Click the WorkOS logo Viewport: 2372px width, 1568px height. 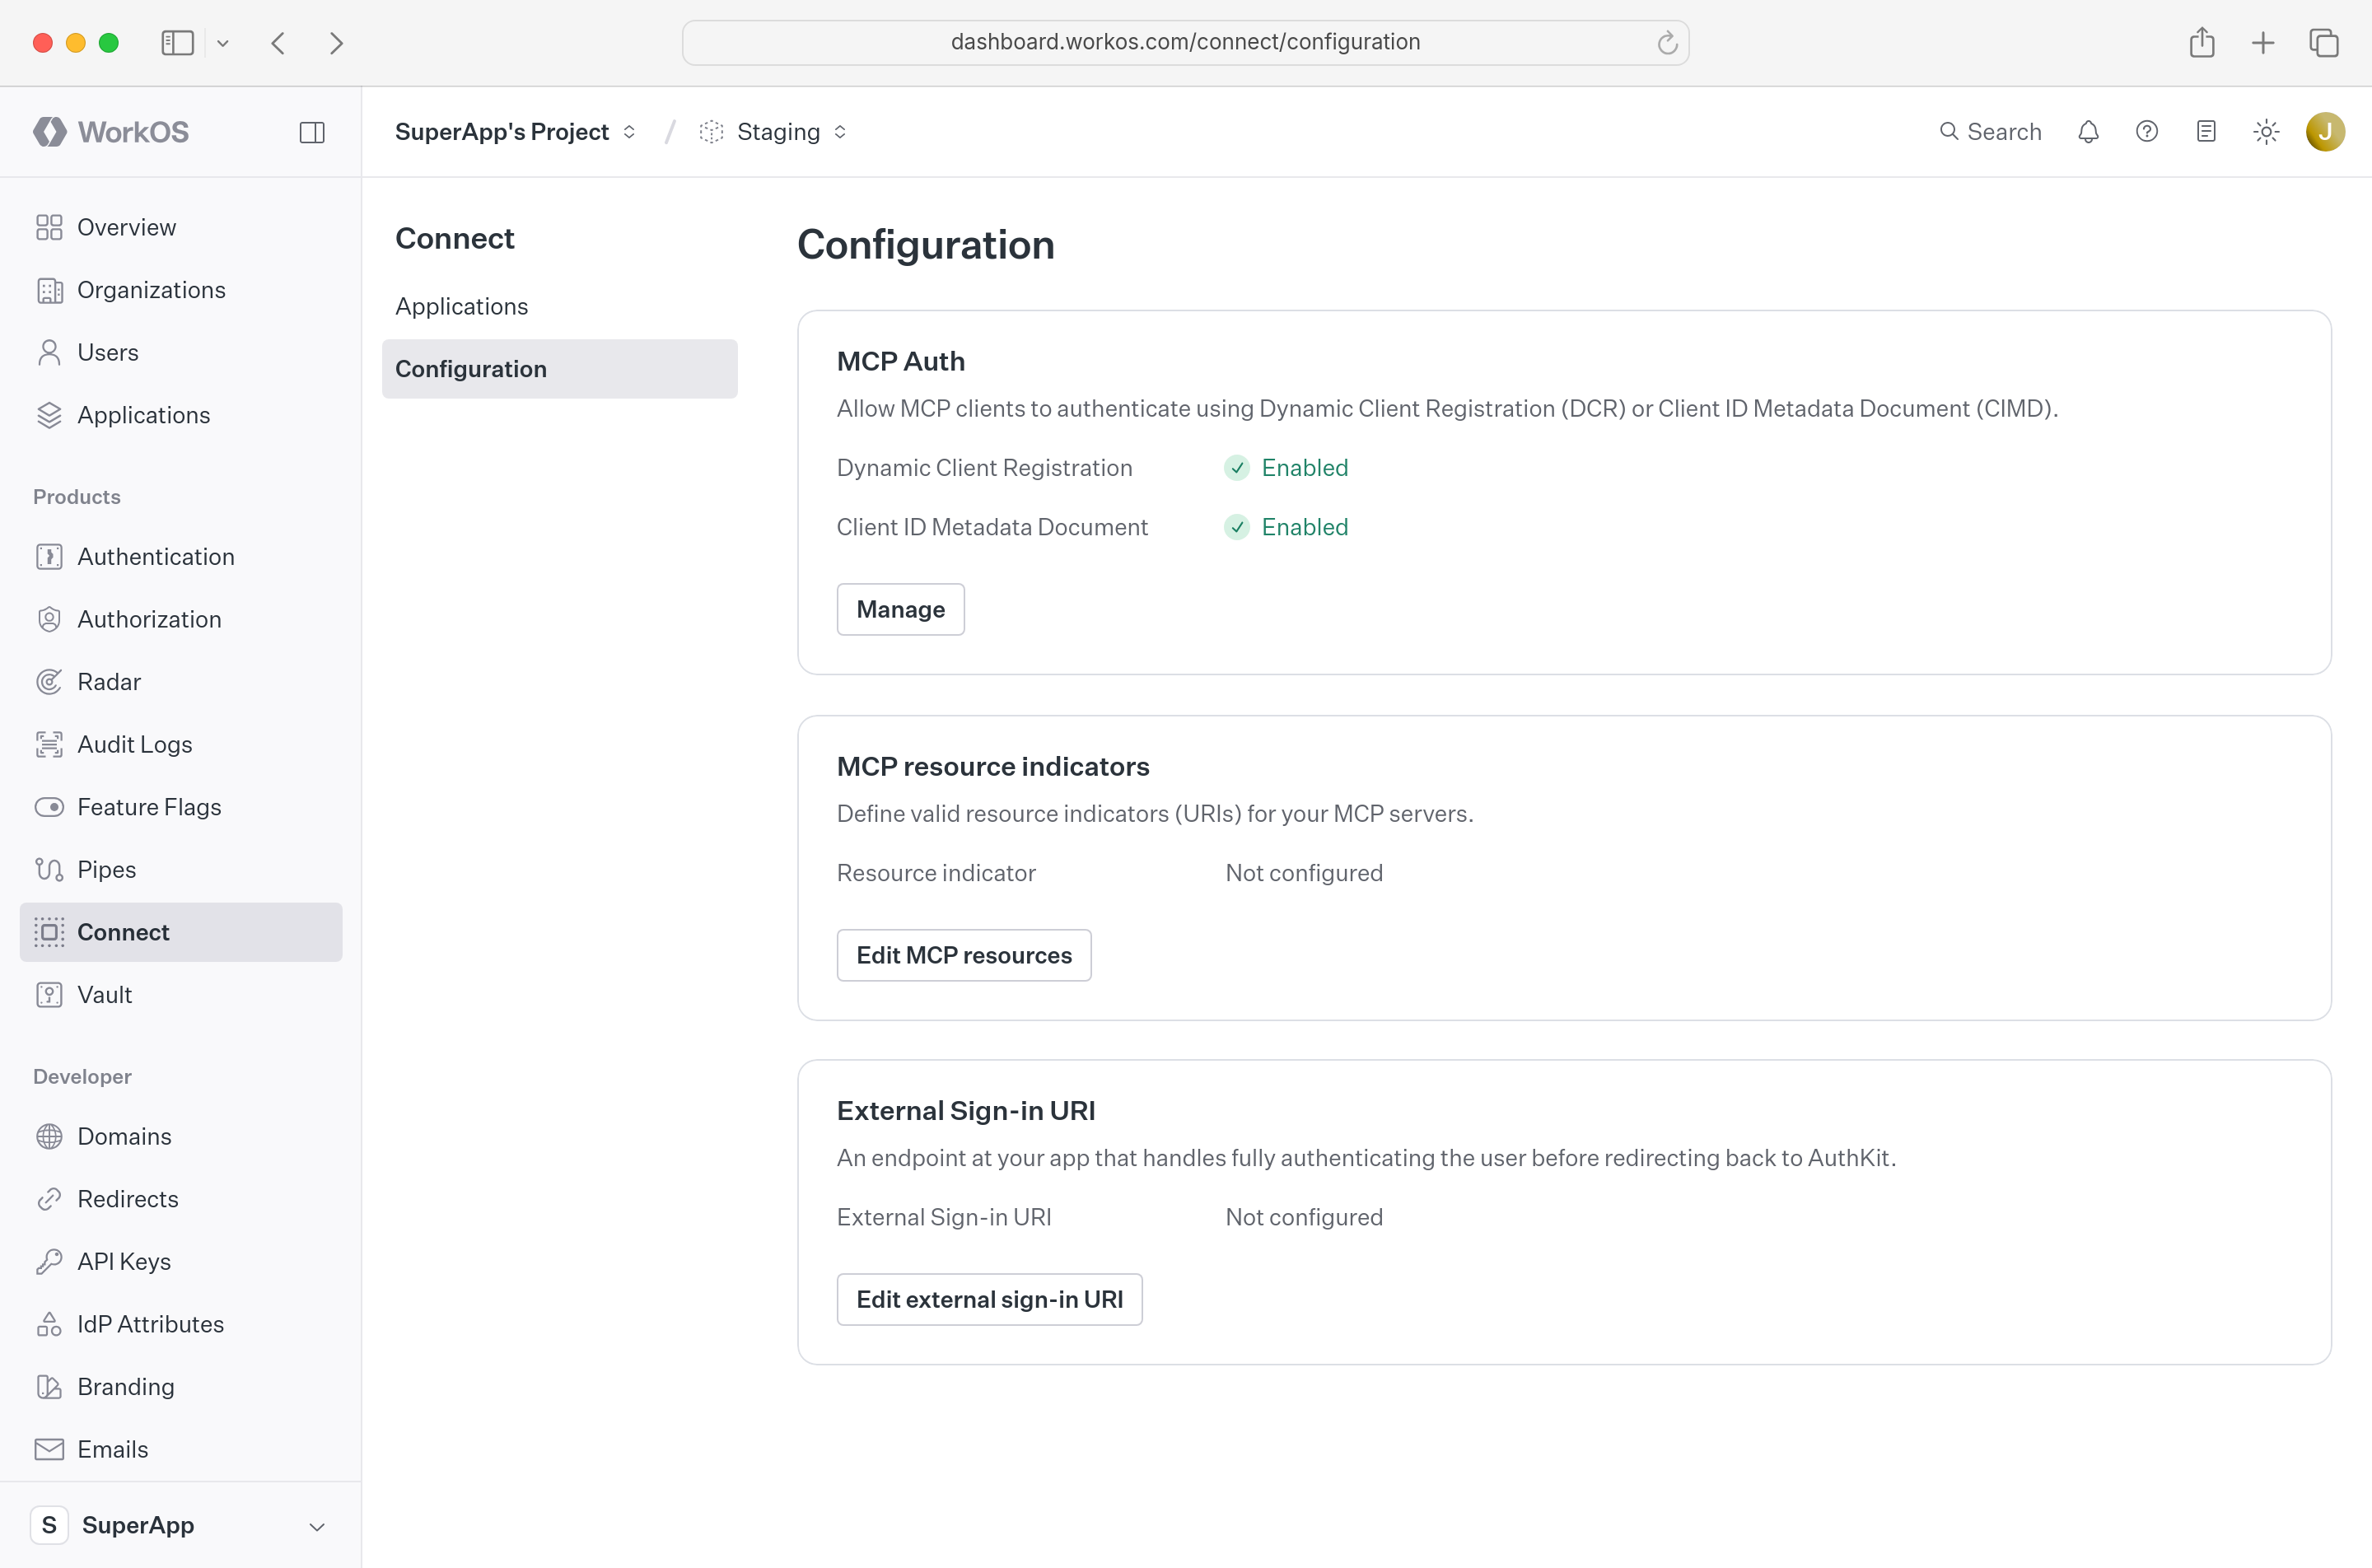pyautogui.click(x=111, y=132)
